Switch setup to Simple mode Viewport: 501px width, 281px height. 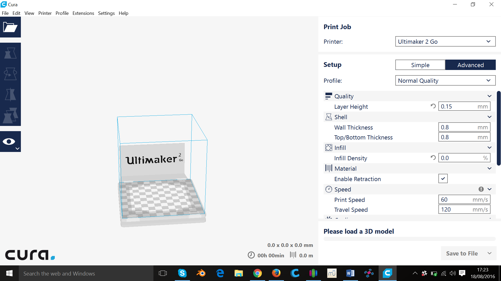[420, 65]
